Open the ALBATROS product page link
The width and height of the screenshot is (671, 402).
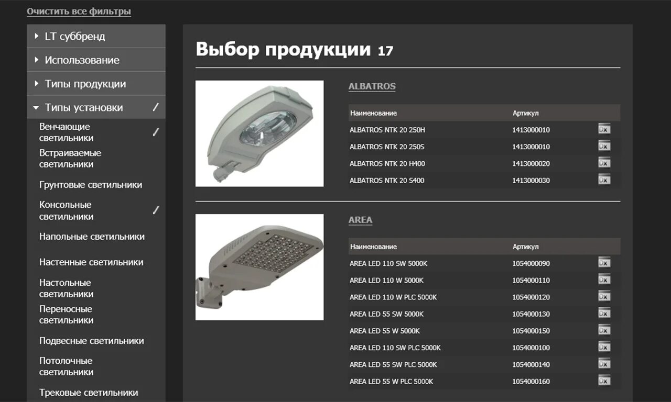click(372, 86)
